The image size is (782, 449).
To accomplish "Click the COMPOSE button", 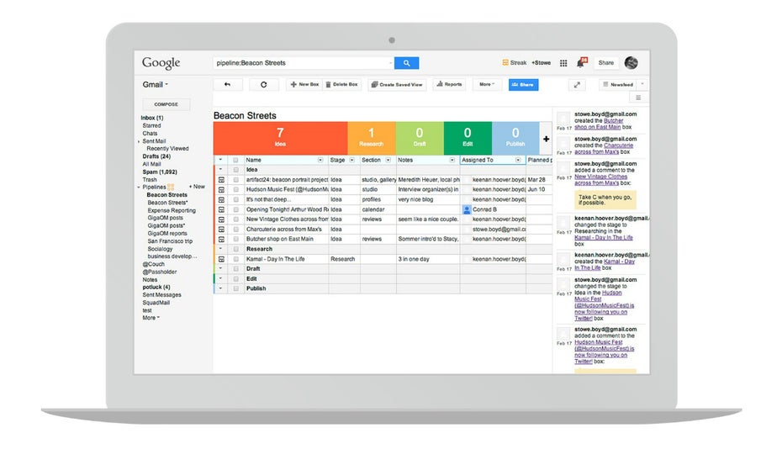I will click(166, 104).
